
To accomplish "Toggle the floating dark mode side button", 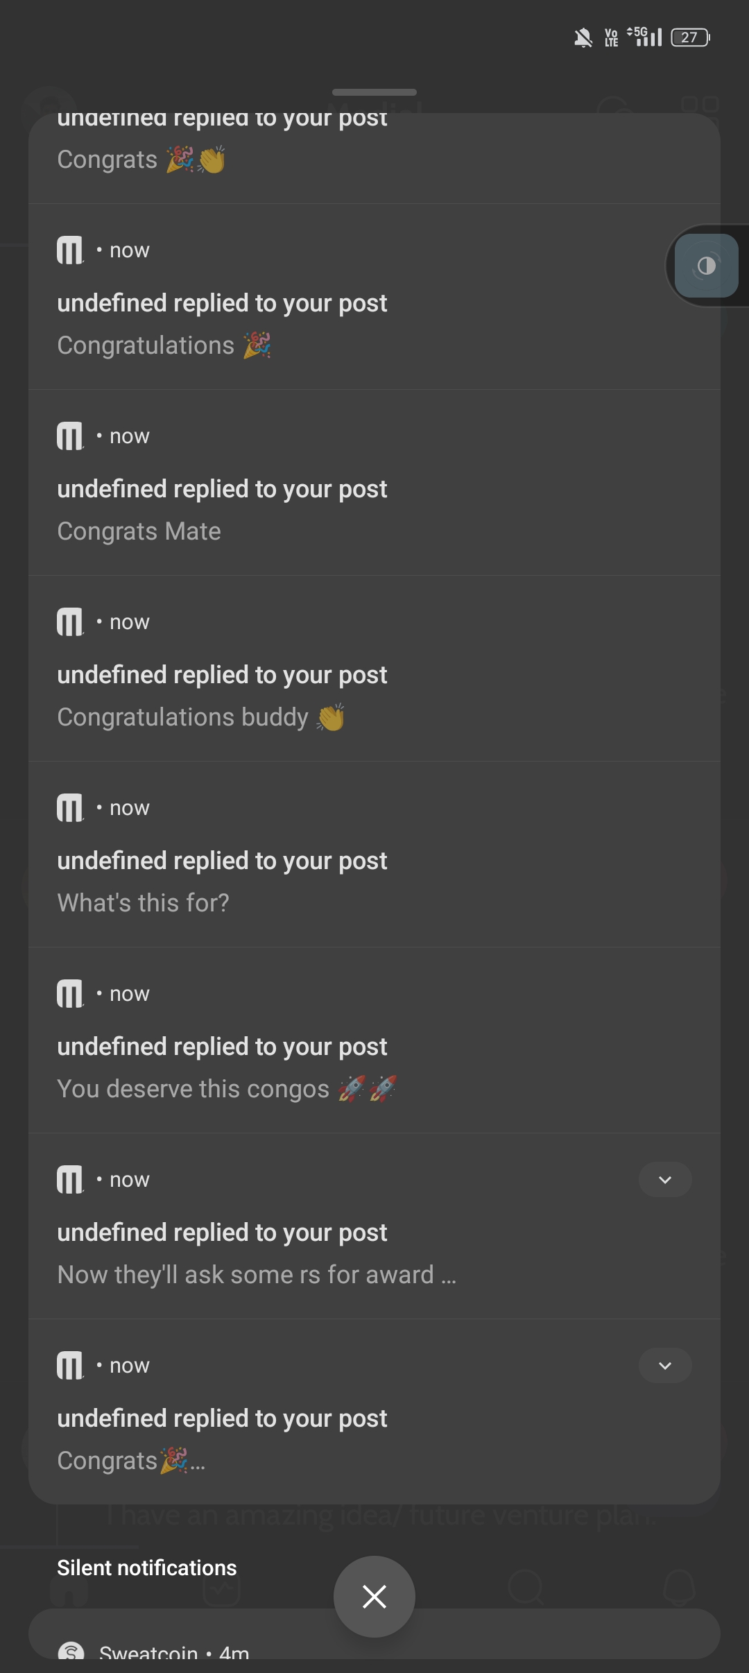I will (x=707, y=266).
